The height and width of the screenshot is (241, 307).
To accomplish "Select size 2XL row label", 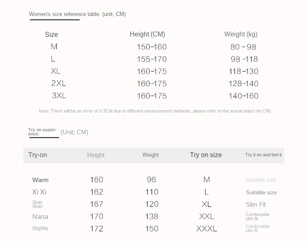I will pyautogui.click(x=59, y=83).
